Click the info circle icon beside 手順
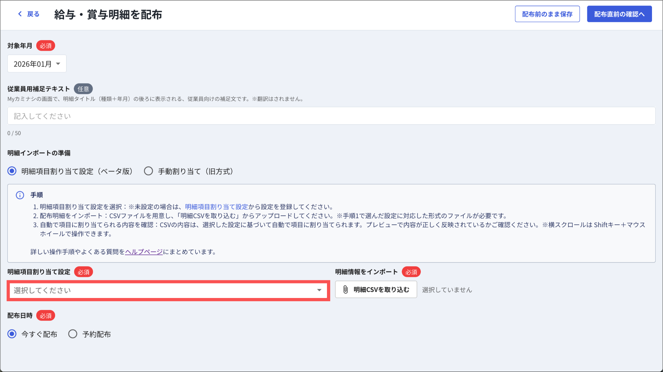This screenshot has width=663, height=372. [x=20, y=195]
